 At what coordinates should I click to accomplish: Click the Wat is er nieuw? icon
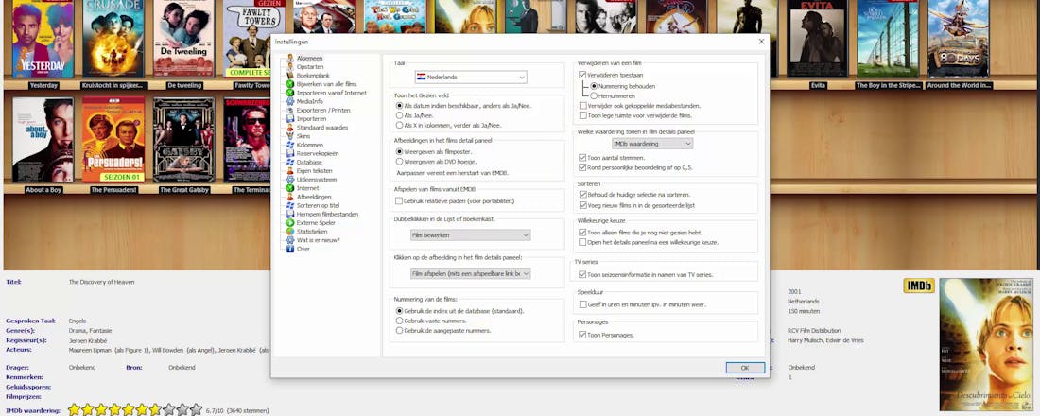pyautogui.click(x=290, y=240)
